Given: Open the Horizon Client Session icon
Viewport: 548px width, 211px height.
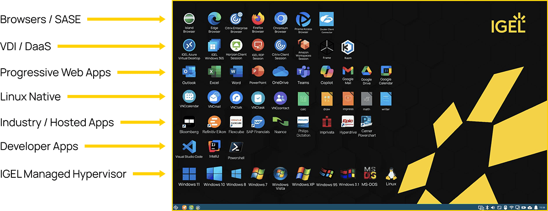Looking at the screenshot, I should (x=236, y=46).
